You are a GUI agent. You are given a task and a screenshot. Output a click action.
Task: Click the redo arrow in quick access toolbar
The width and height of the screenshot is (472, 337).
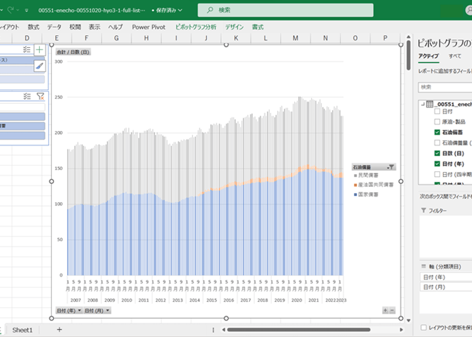pos(10,10)
